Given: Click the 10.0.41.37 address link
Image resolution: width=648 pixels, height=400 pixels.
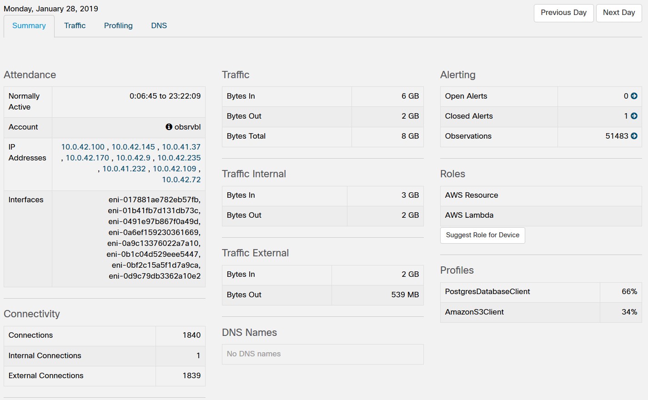Looking at the screenshot, I should [181, 147].
